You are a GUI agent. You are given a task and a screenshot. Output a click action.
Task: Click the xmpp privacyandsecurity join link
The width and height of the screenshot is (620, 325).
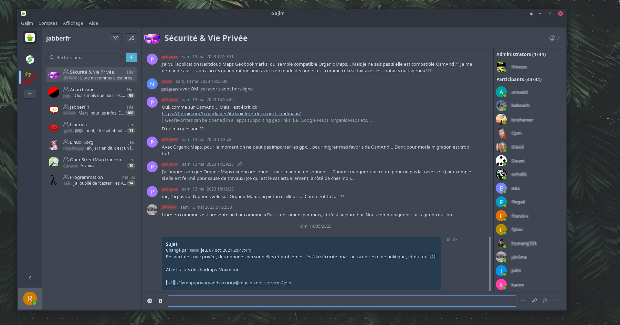236,283
